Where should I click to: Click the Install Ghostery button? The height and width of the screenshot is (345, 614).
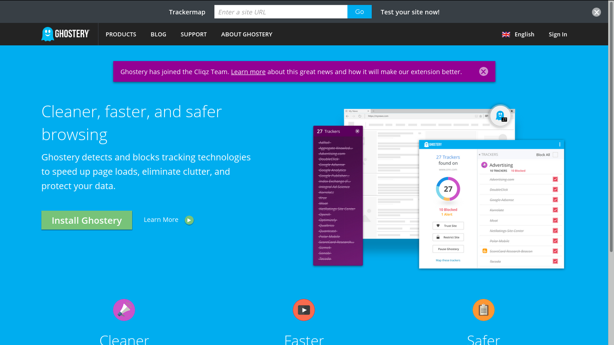[87, 220]
